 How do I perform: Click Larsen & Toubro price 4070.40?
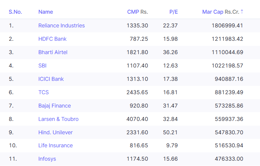[137, 119]
